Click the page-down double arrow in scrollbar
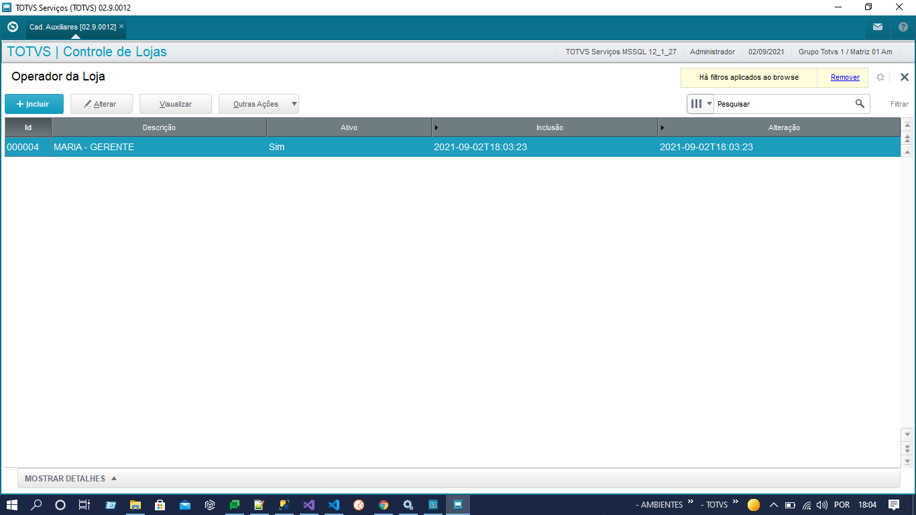 click(x=908, y=448)
